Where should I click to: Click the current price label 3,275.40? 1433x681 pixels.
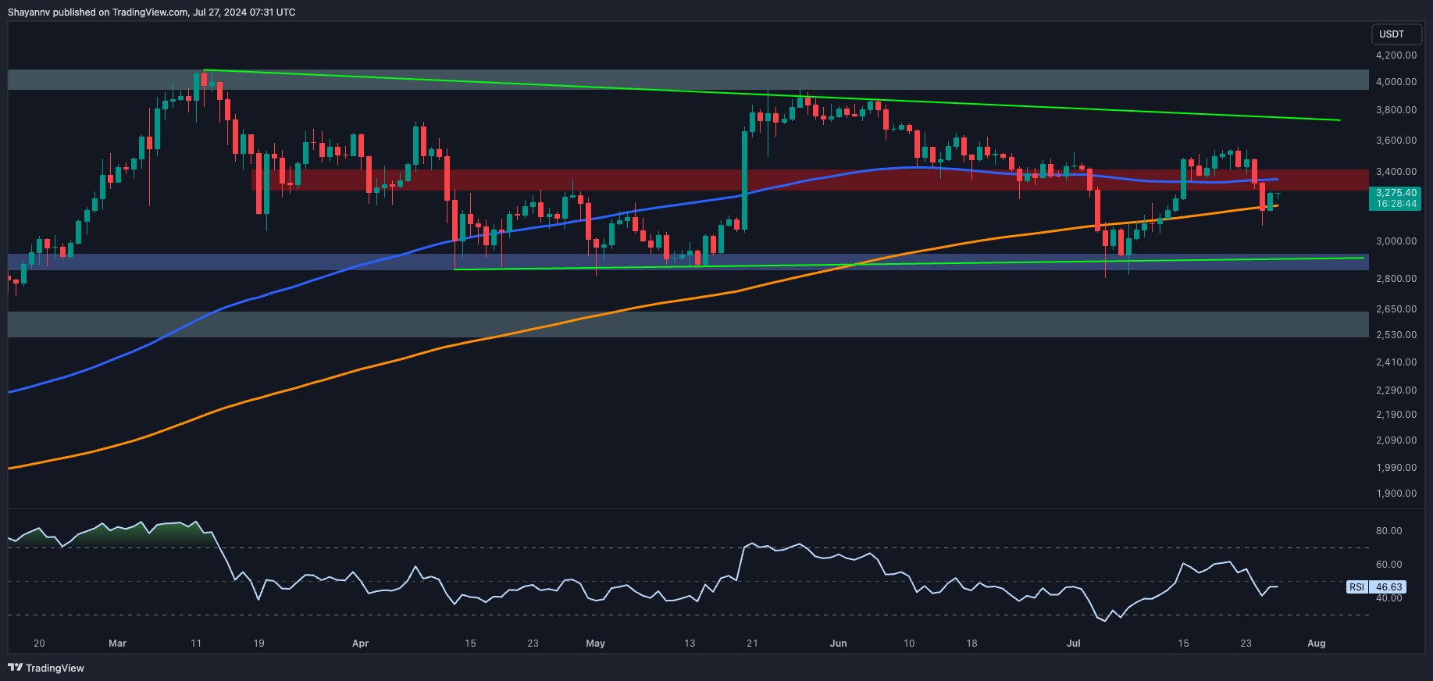1396,193
